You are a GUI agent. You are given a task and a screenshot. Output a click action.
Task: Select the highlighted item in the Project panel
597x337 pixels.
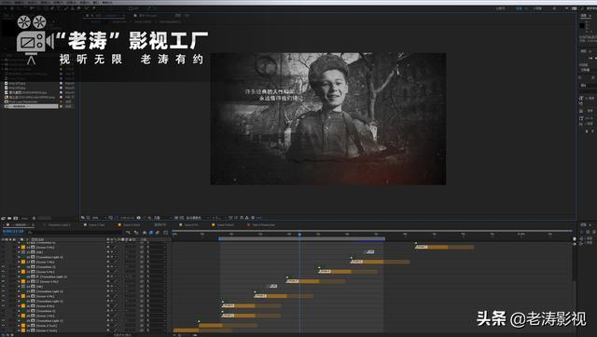pyautogui.click(x=31, y=106)
